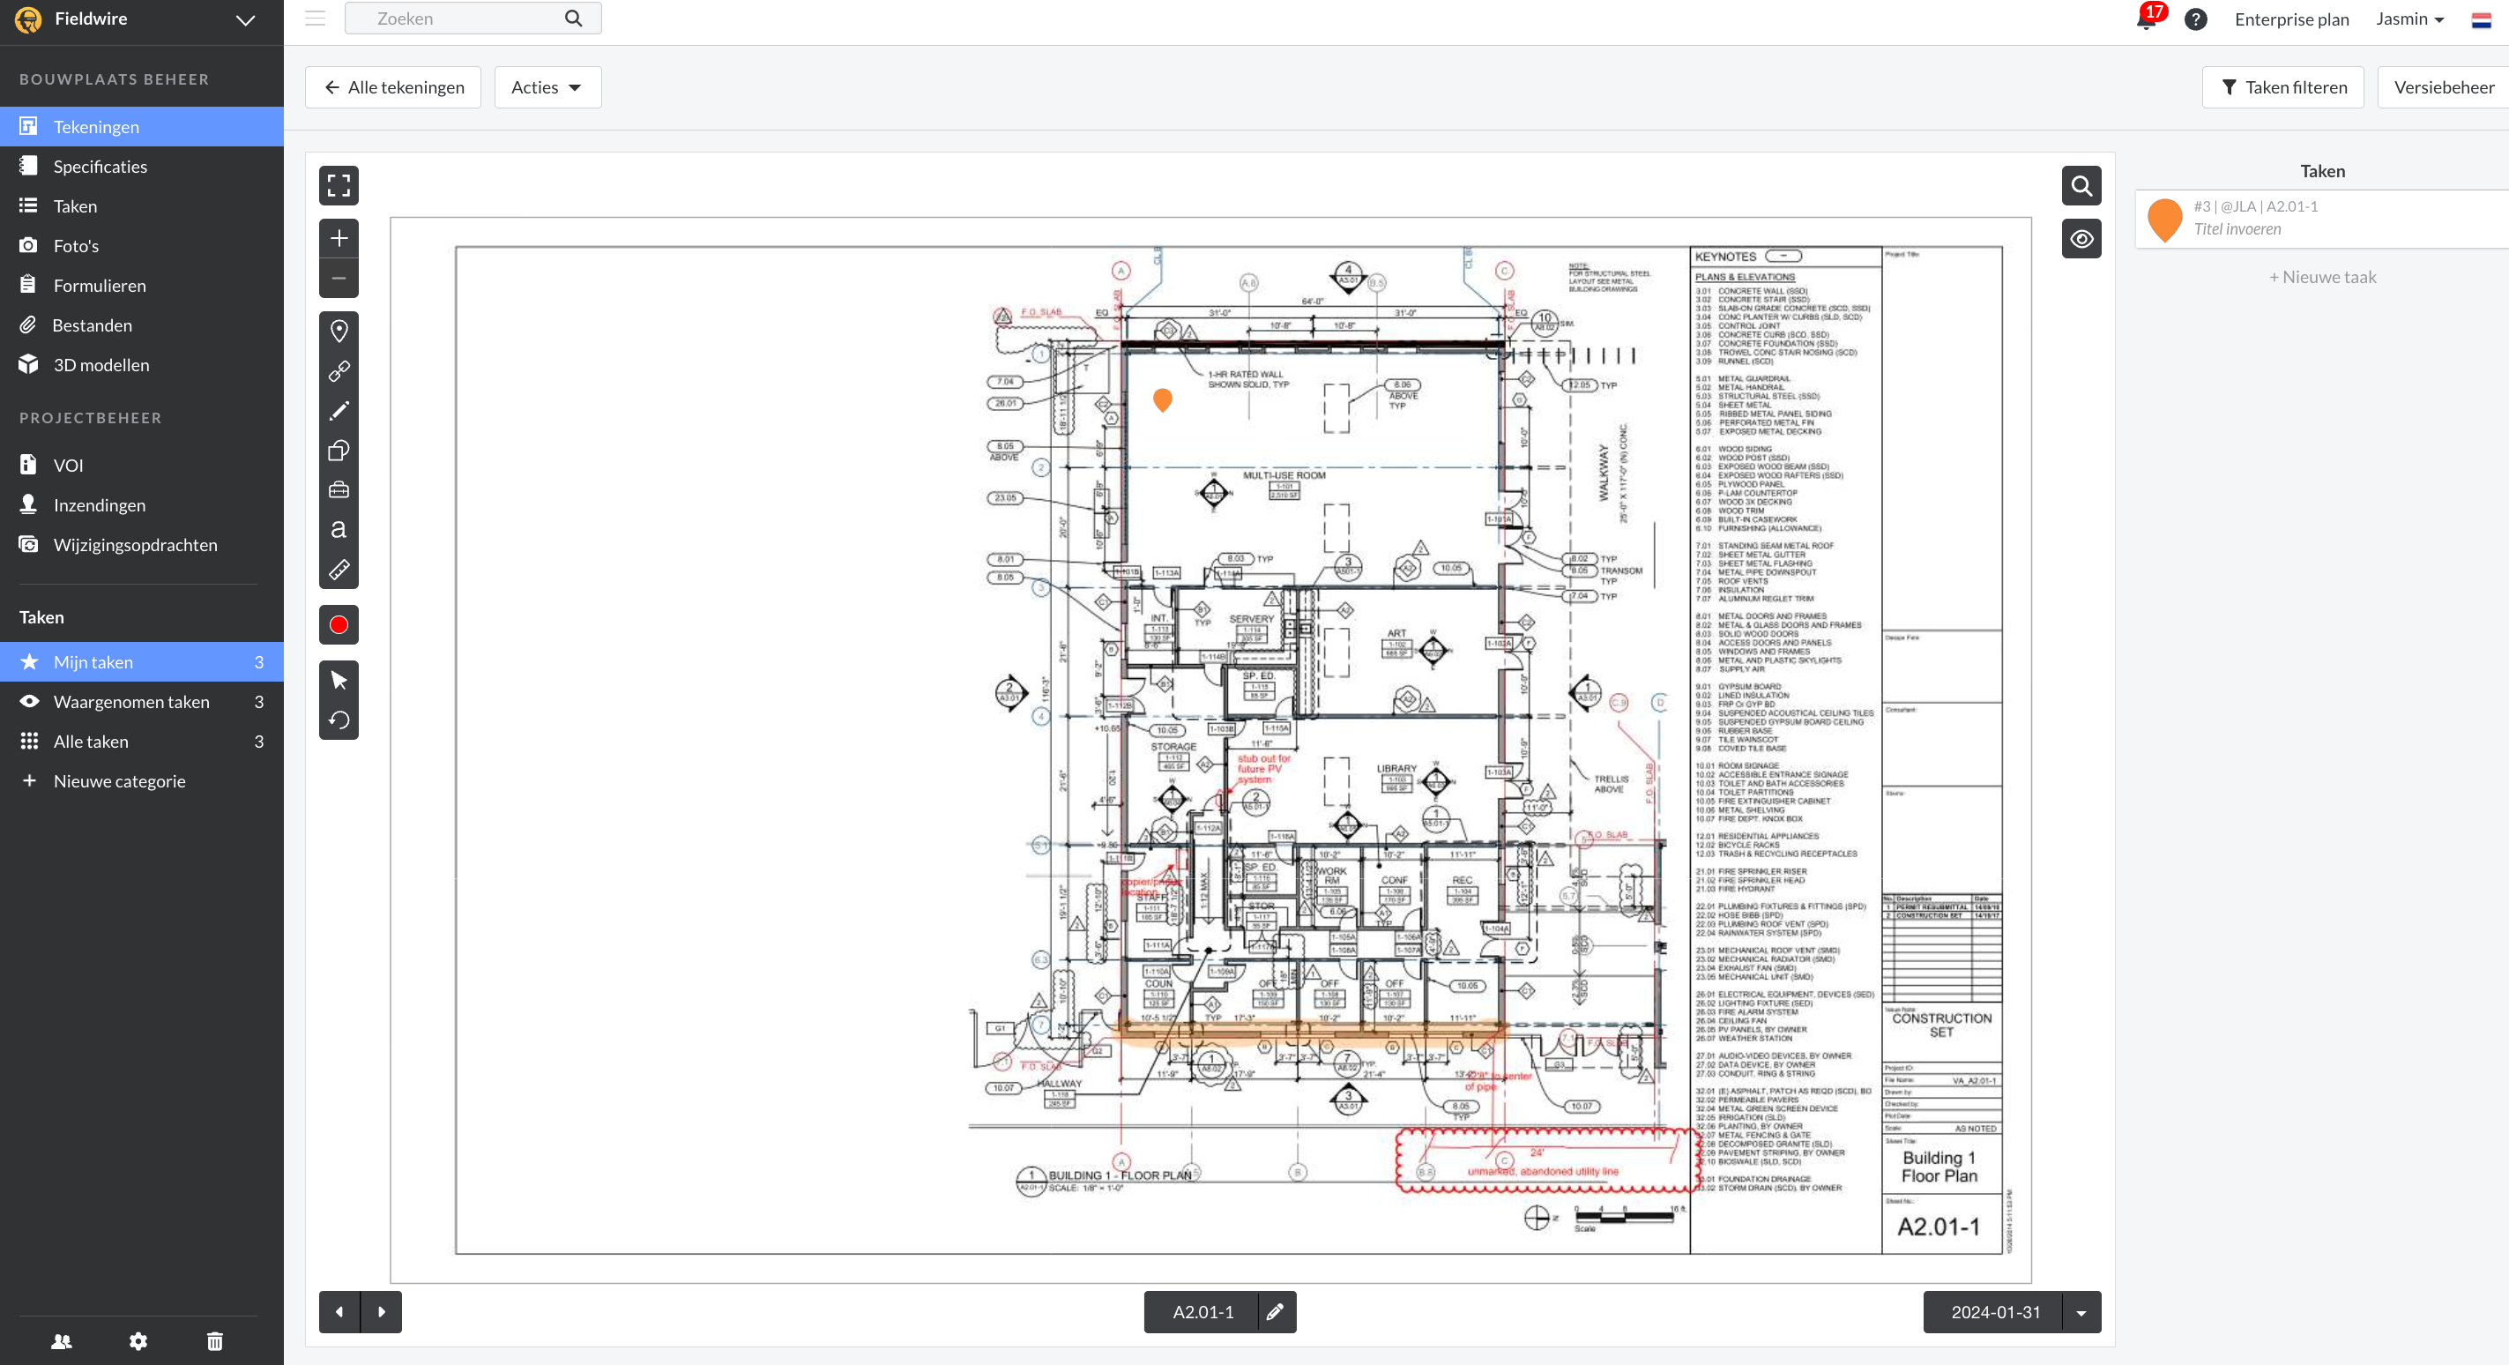Search within the drawing using magnifier
The image size is (2509, 1365).
click(x=2081, y=185)
